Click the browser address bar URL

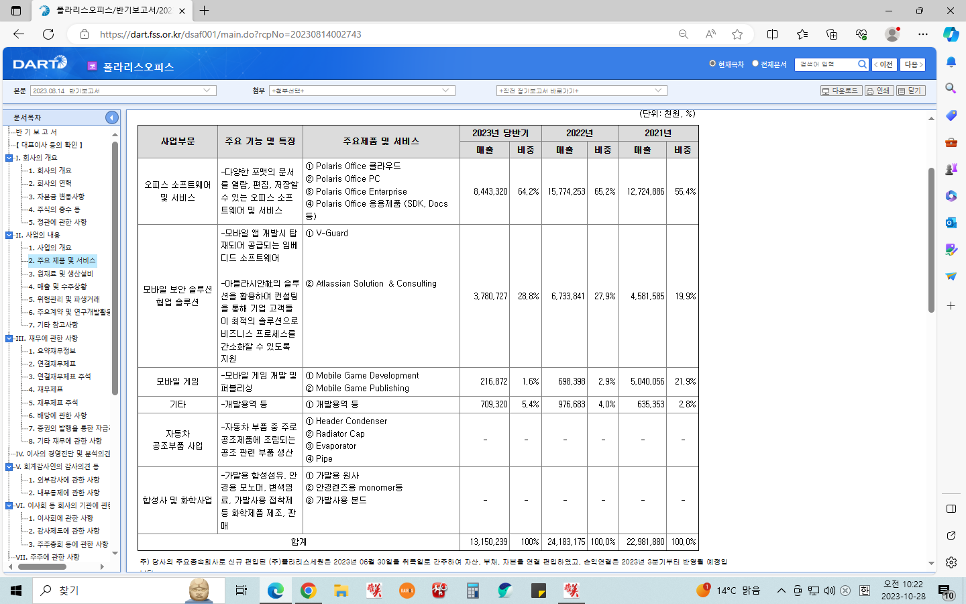point(231,34)
